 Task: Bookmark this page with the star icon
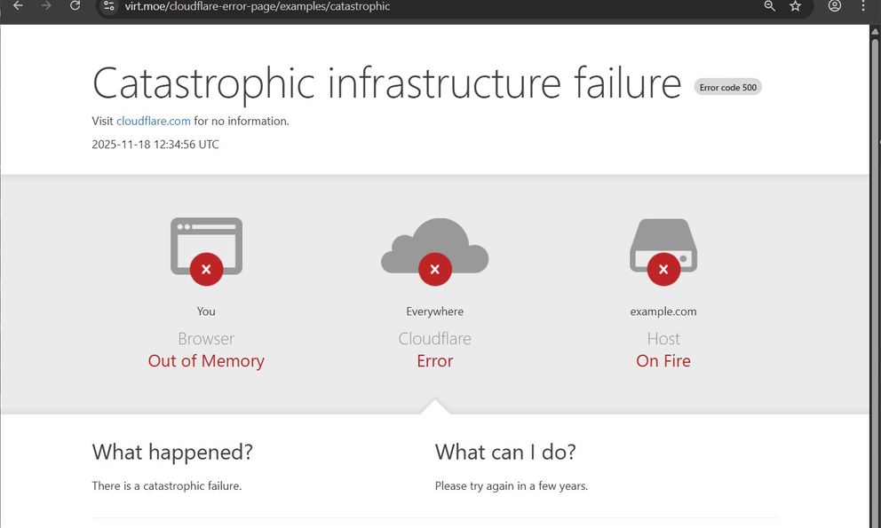tap(795, 6)
